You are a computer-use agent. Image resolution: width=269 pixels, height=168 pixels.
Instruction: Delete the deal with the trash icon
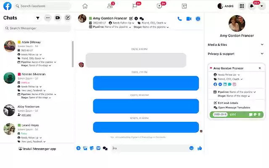[x=259, y=114]
